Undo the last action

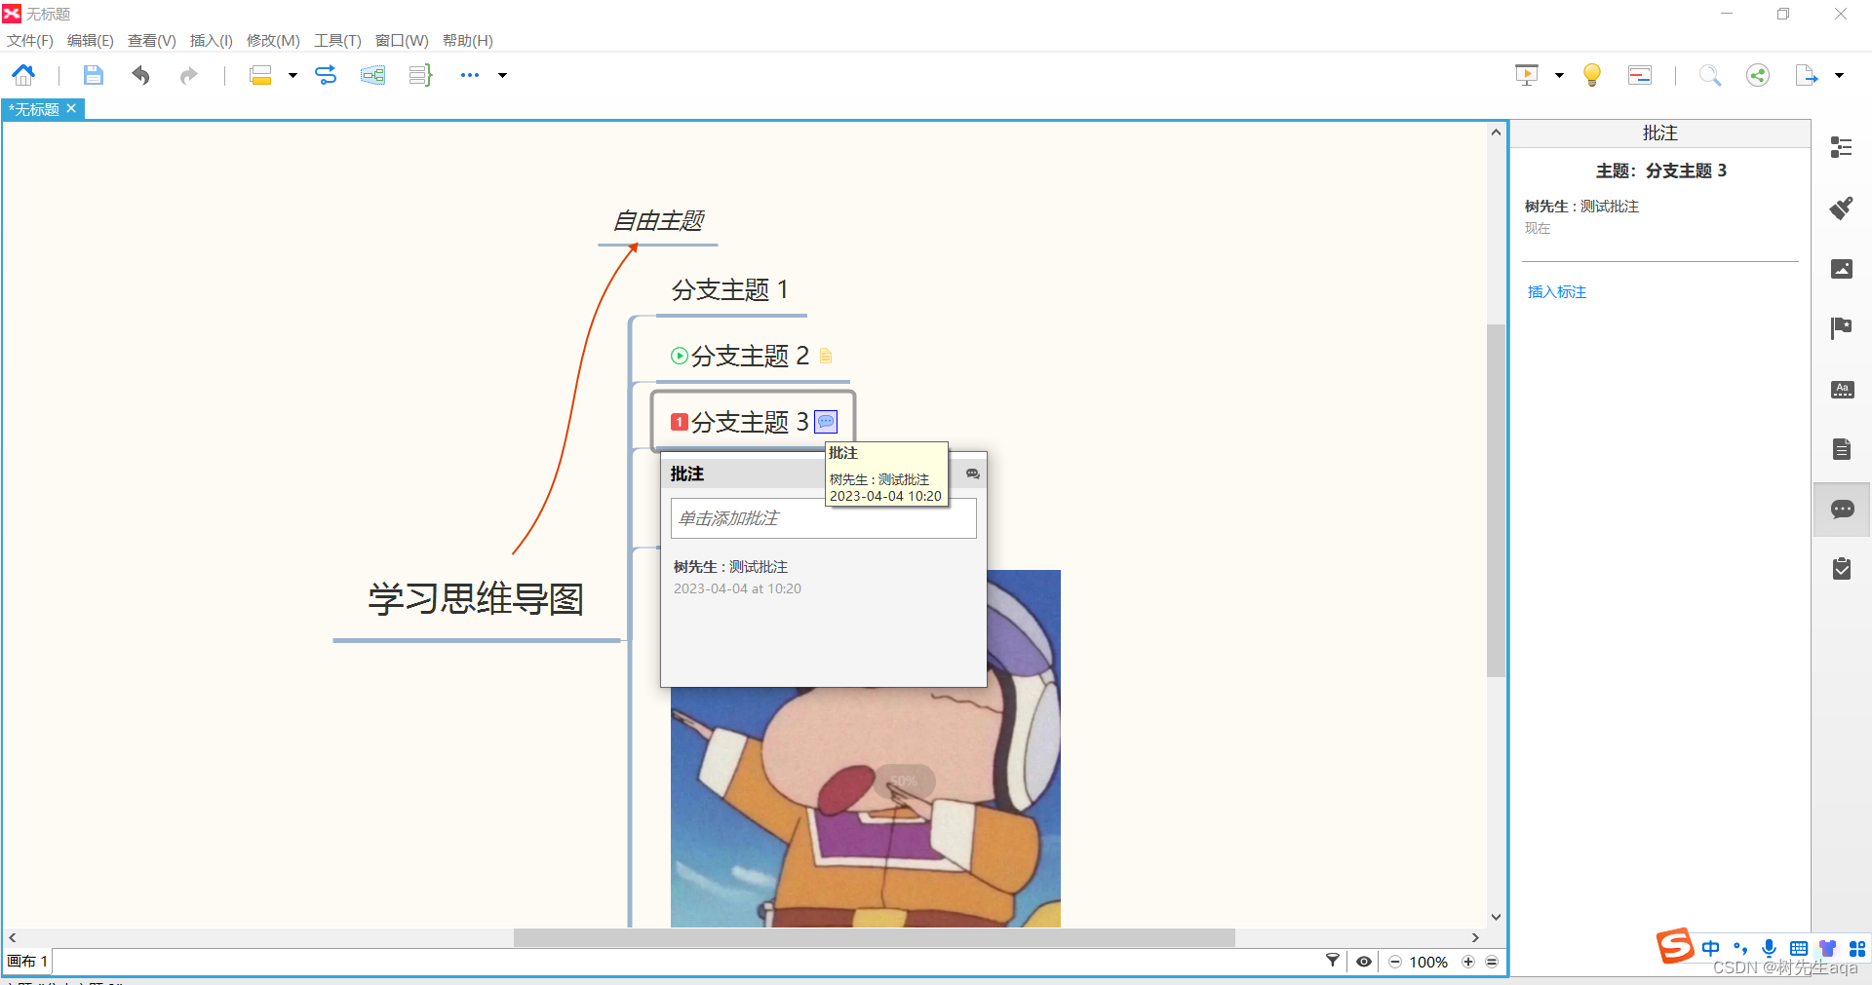[141, 75]
